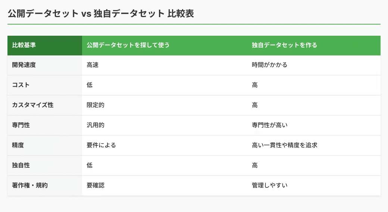The width and height of the screenshot is (388, 212).
Task: Click the 独自性 row label
Action: [x=45, y=166]
